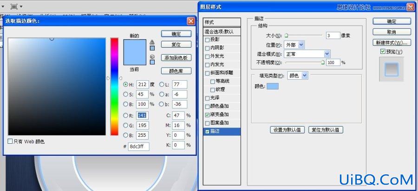Click the 大小 size slider handle
Viewport: 418px width, 191px height.
286,35
